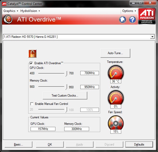158x152 pixels.
Task: Click the current Memory Clock 300MHz field
Action: (x=77, y=129)
